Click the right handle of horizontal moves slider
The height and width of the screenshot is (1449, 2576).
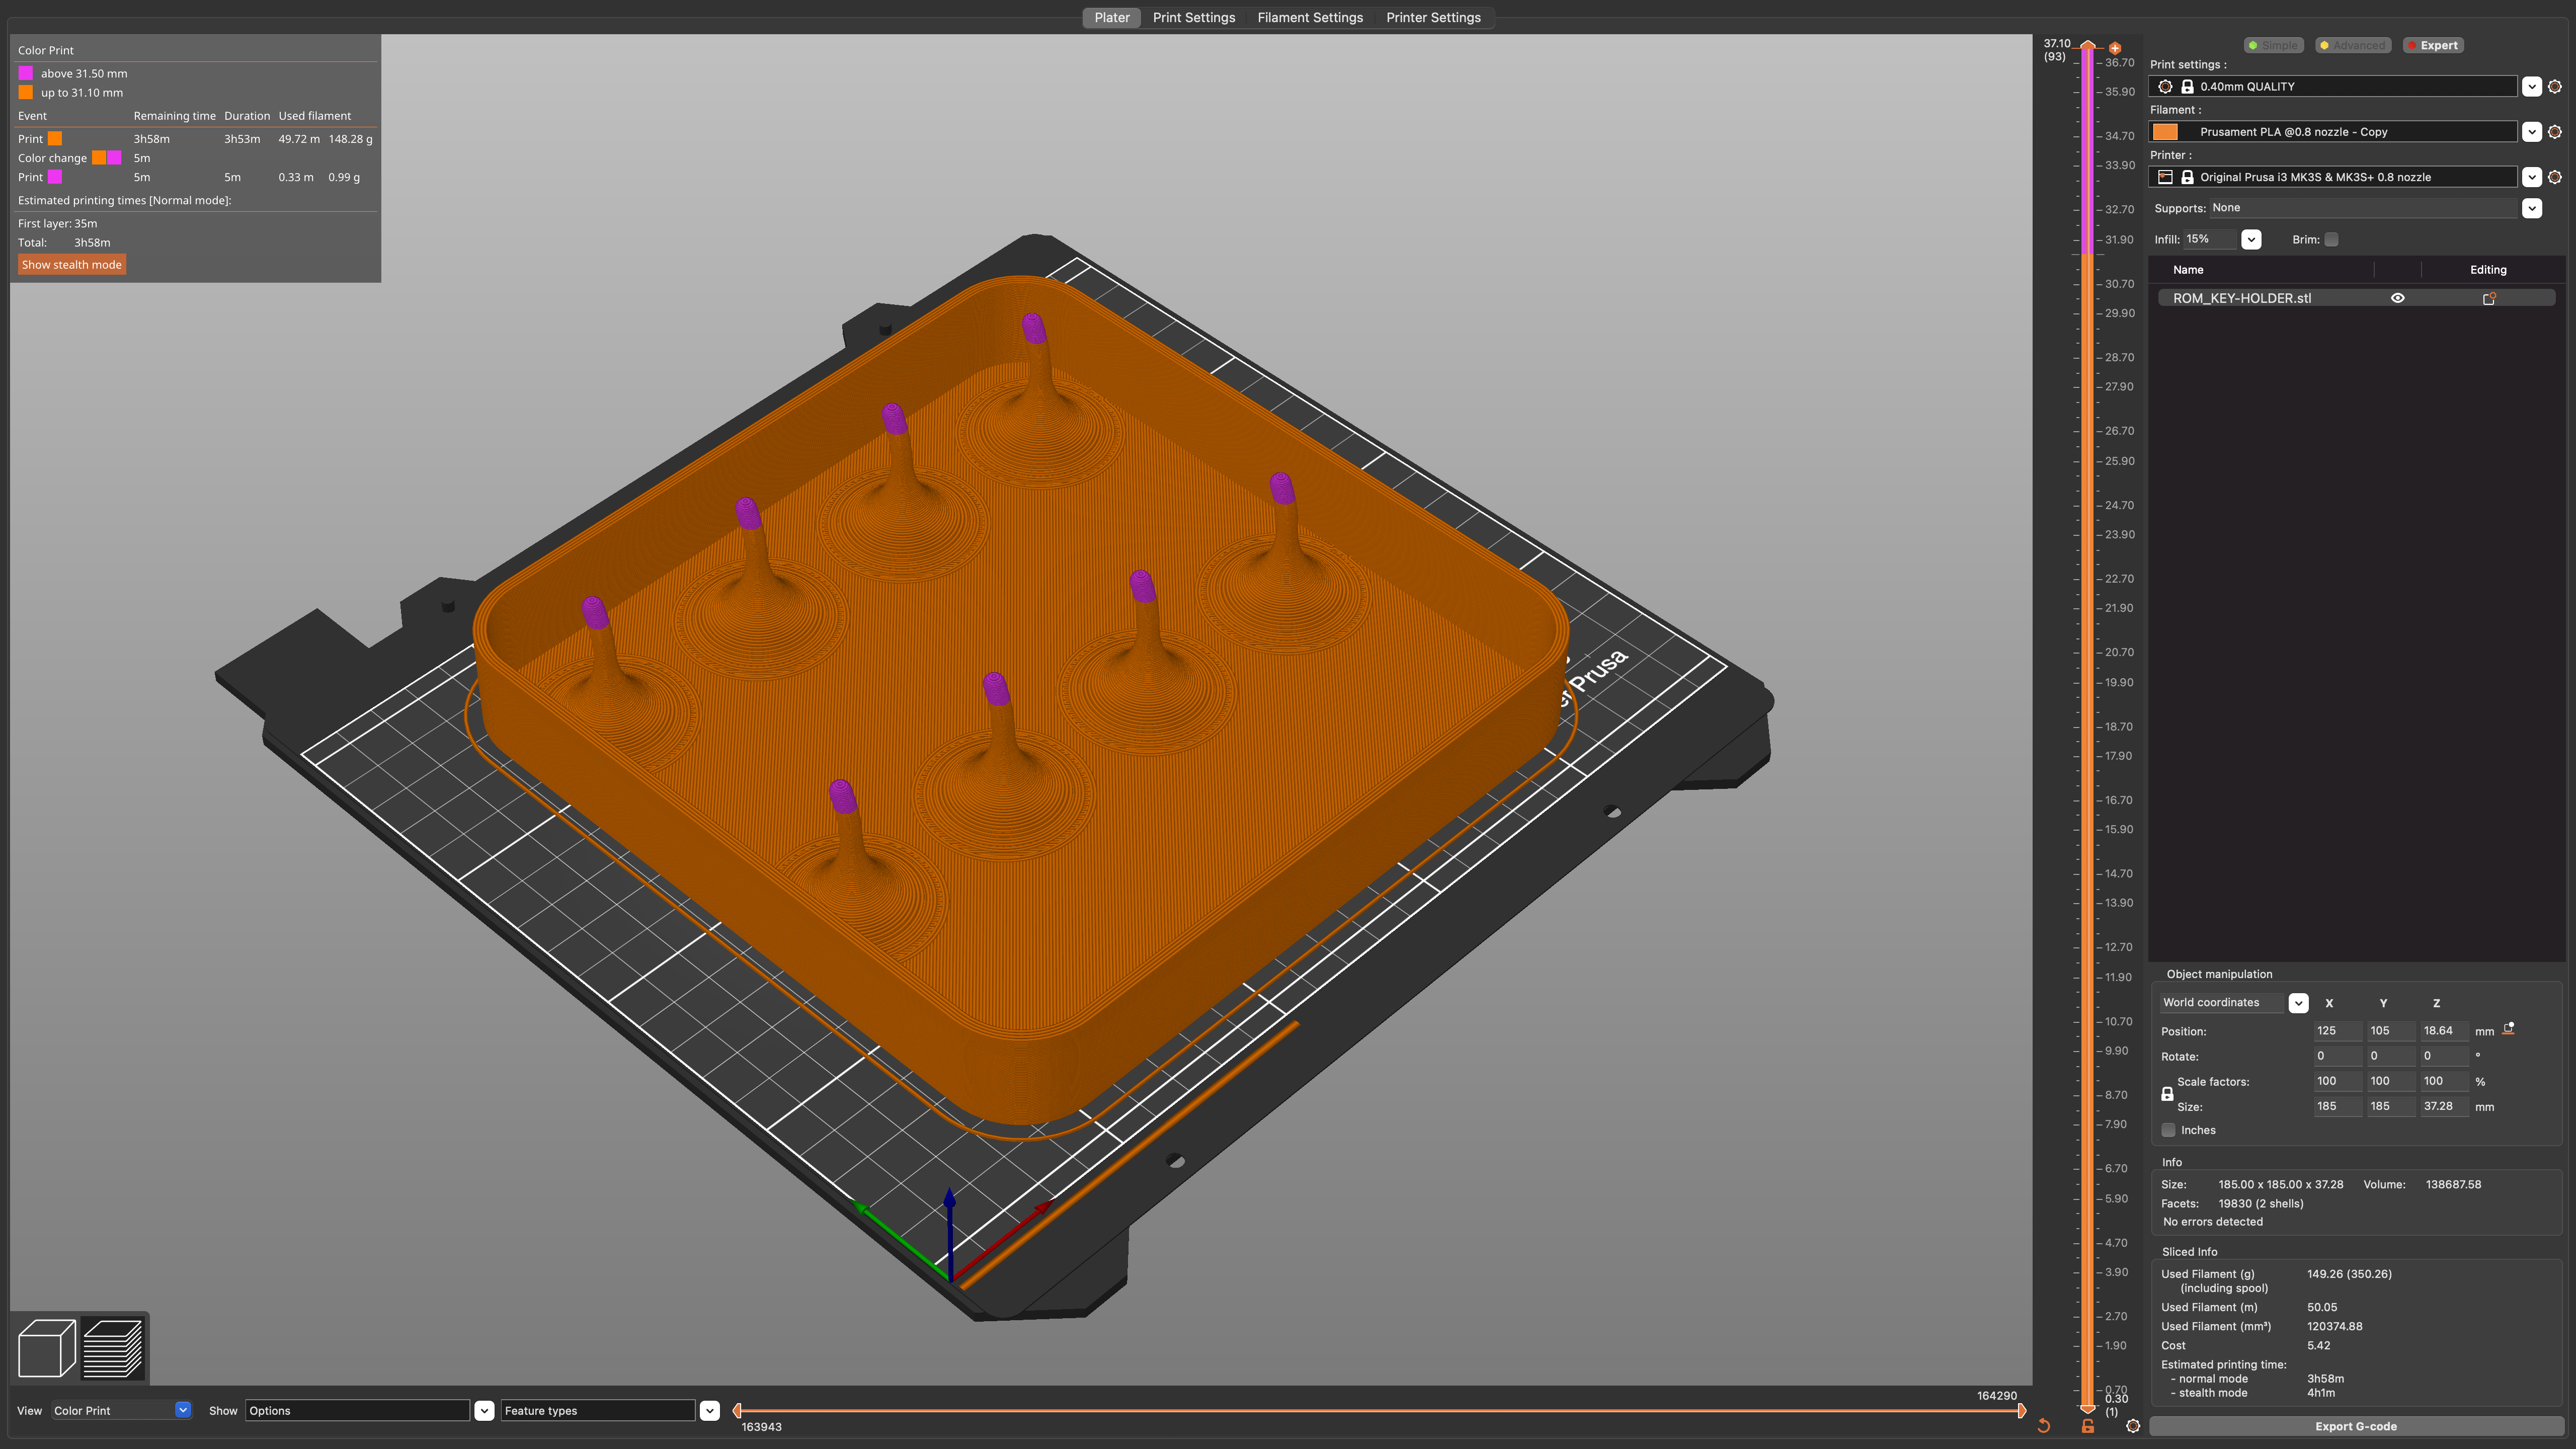coord(2021,1411)
